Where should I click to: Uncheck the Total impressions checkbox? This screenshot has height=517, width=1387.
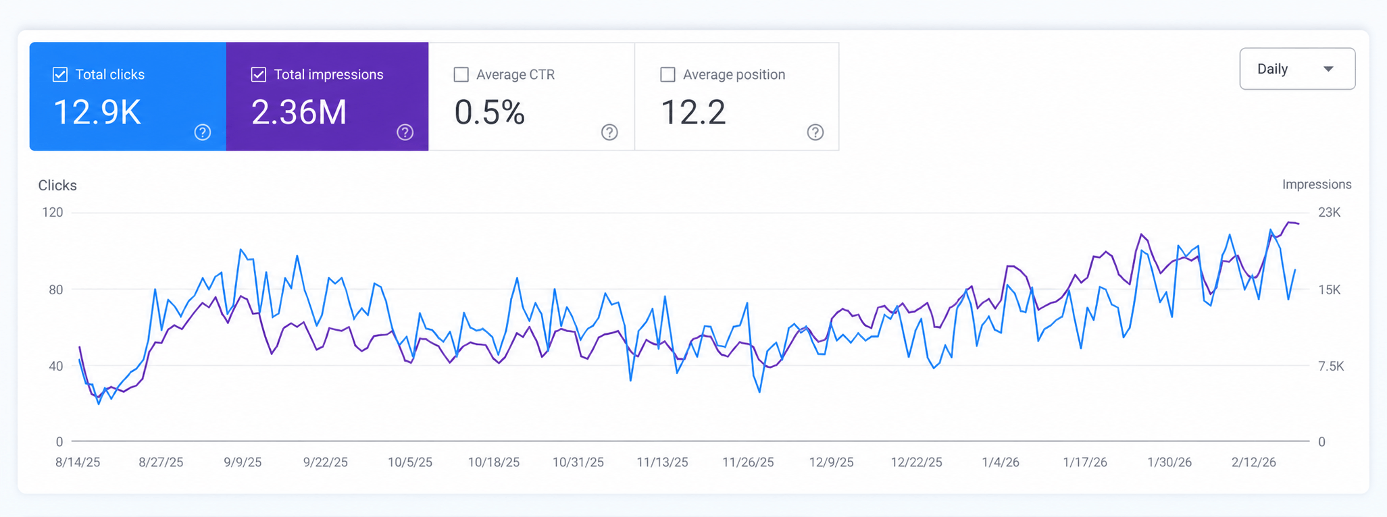point(259,74)
